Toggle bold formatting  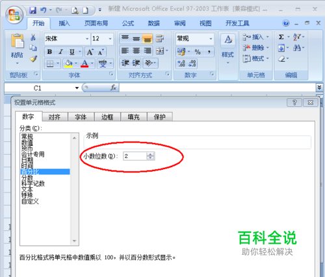[49, 52]
